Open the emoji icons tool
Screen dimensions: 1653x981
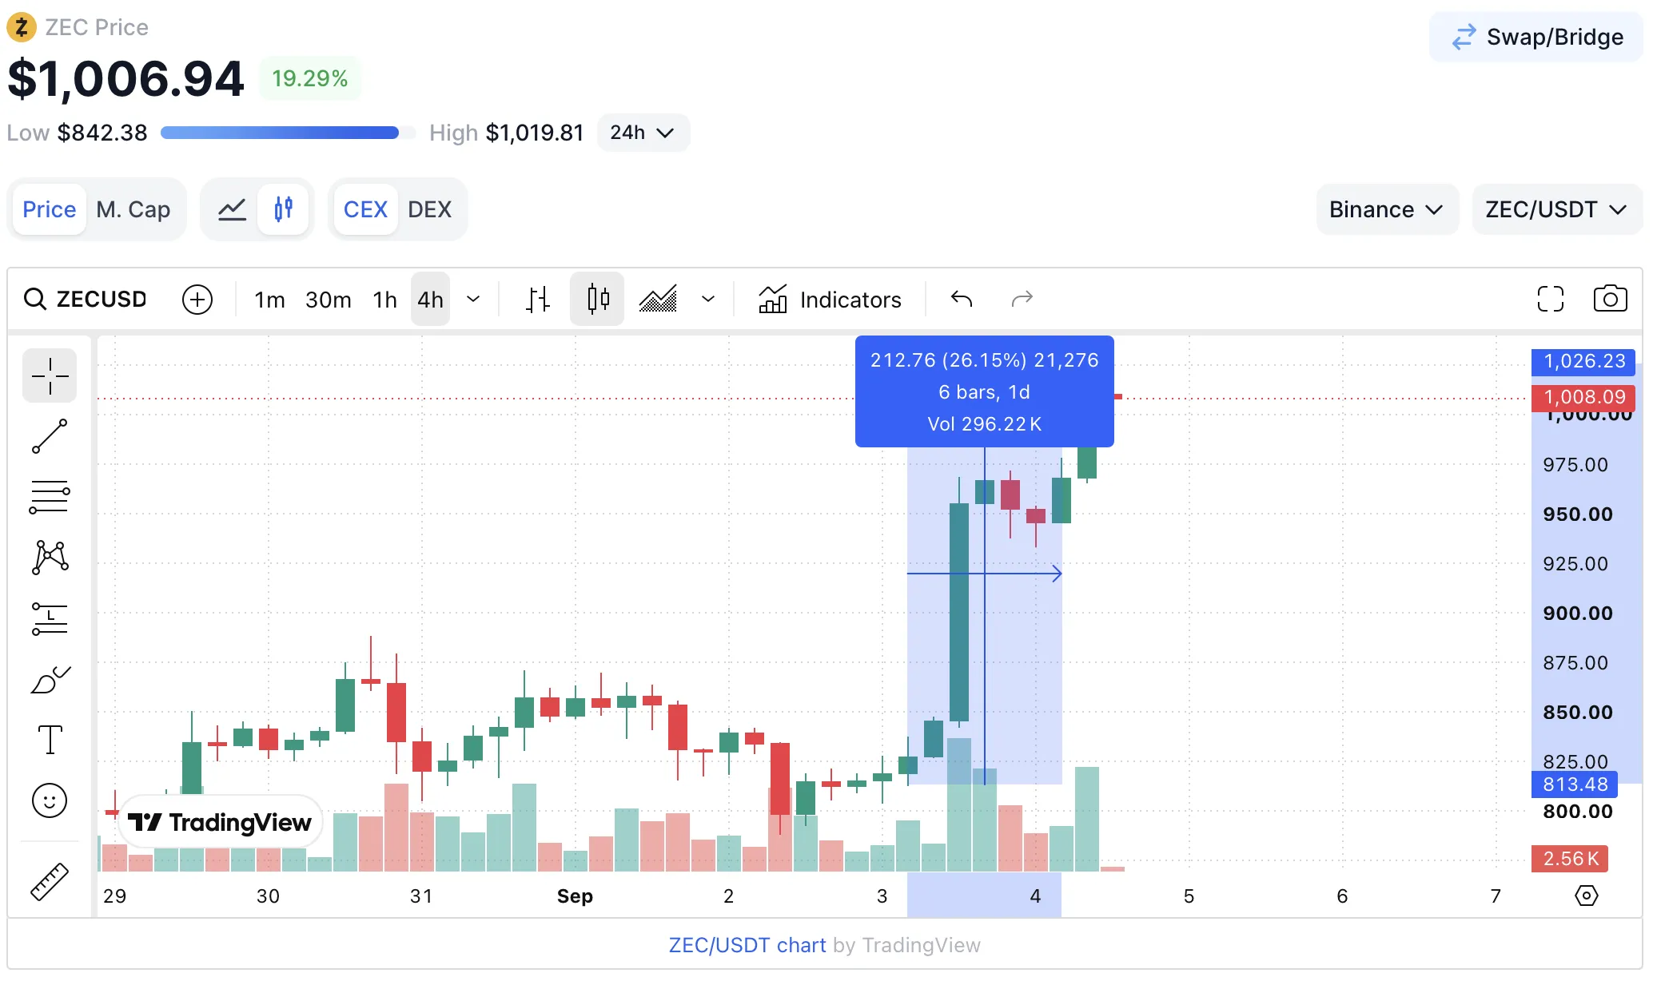tap(50, 800)
